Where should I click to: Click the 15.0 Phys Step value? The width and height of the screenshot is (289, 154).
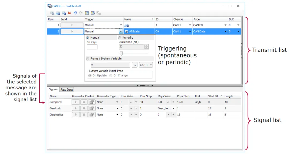[x=180, y=102]
